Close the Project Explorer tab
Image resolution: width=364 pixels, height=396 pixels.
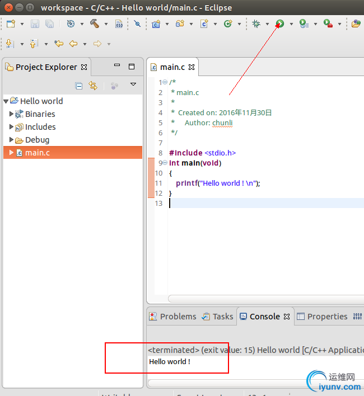point(84,67)
